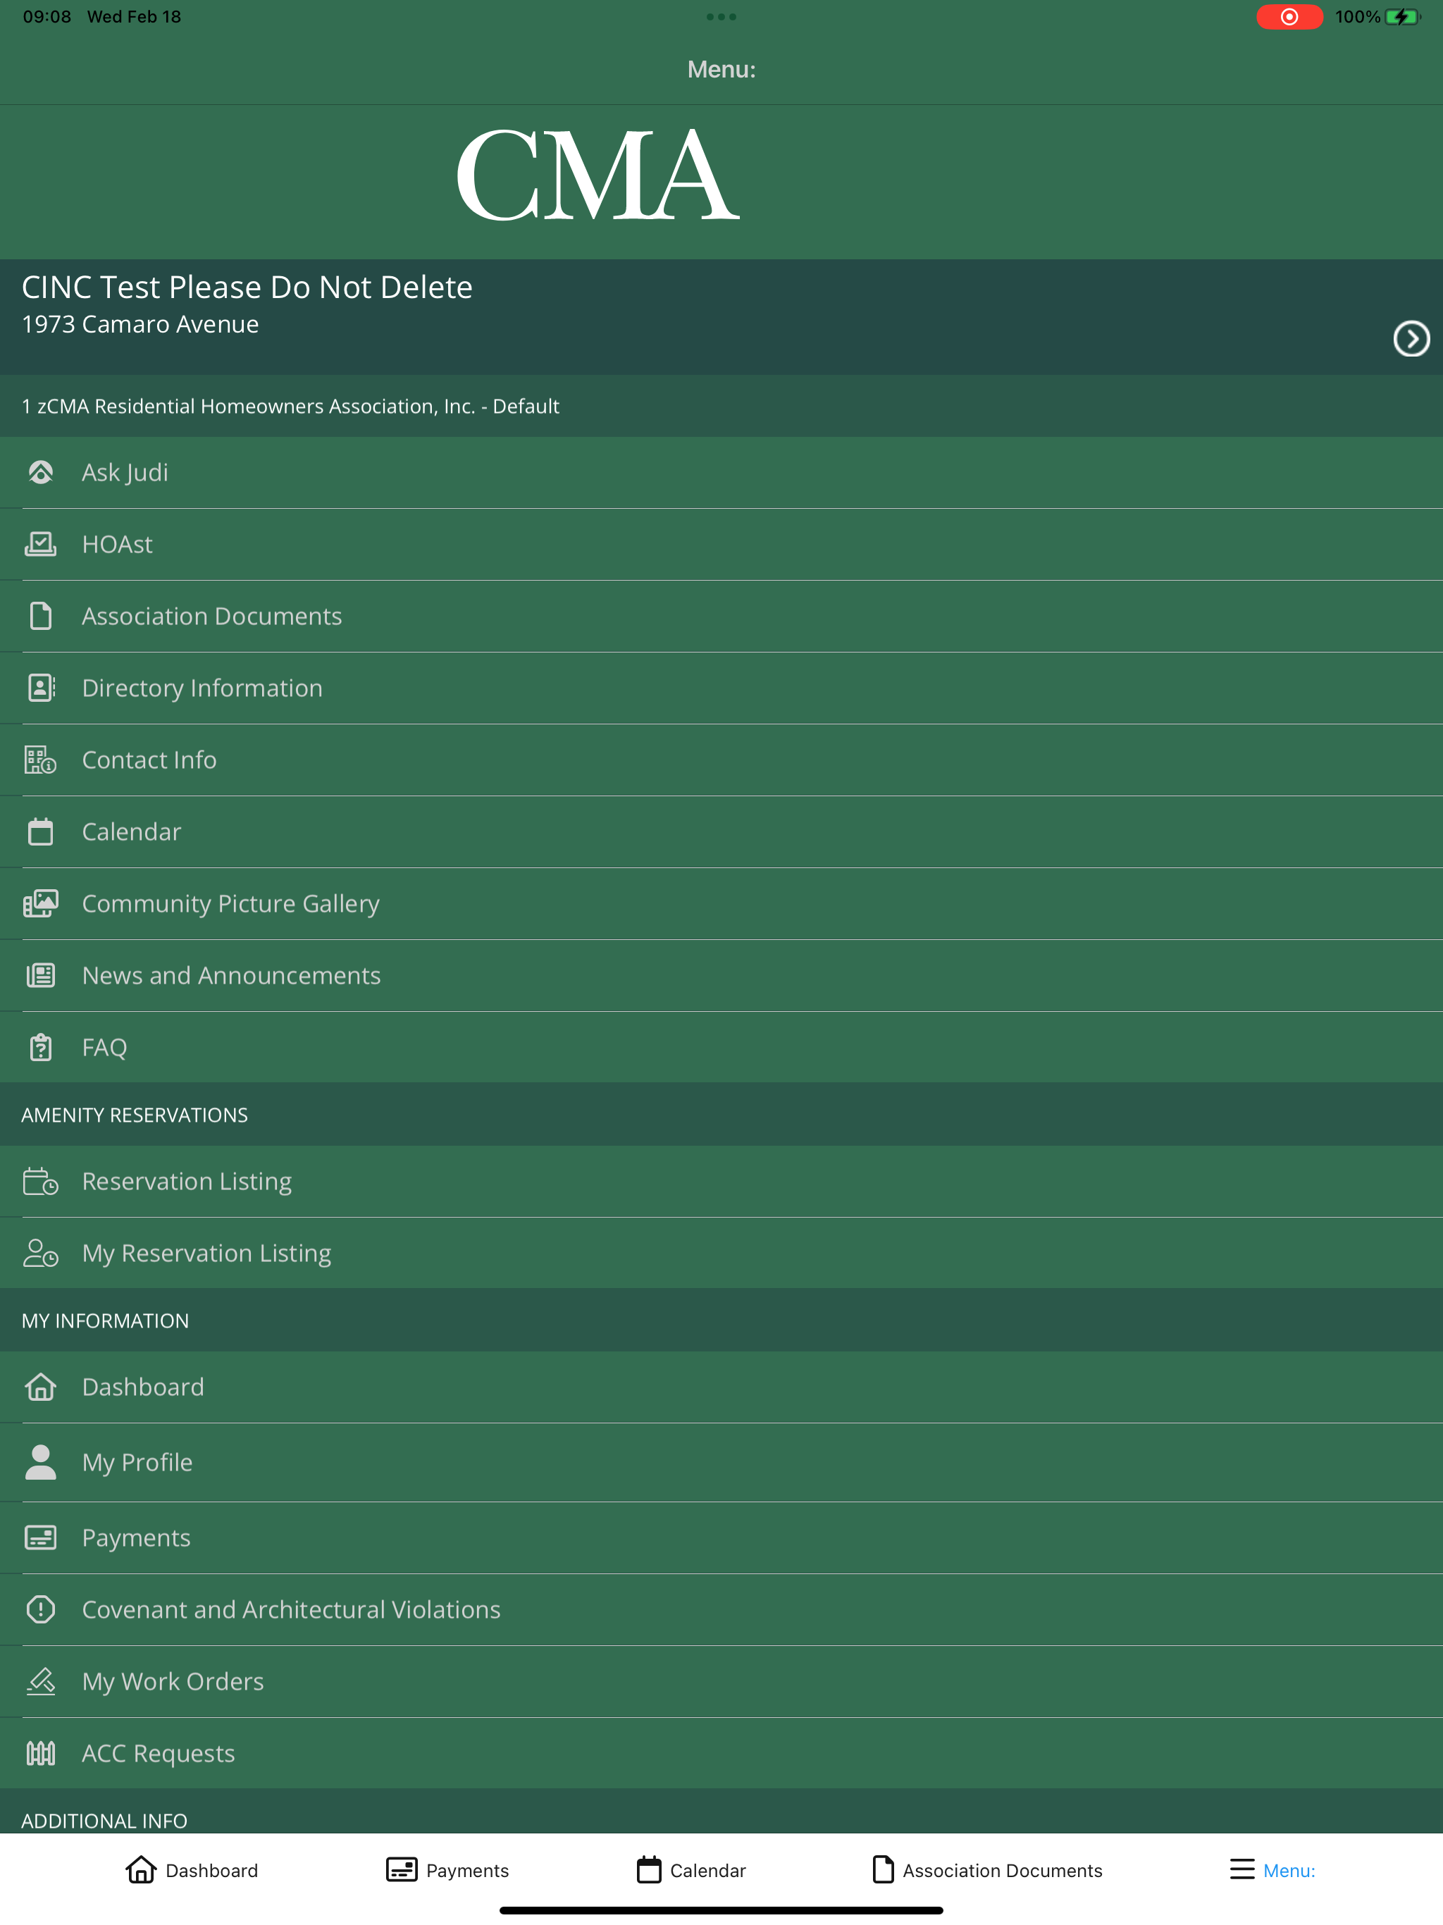Open Association Documents tab in bottom bar
1443x1925 pixels.
(x=987, y=1870)
